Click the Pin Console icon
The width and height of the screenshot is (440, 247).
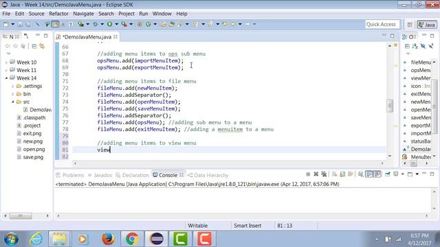coord(388,174)
